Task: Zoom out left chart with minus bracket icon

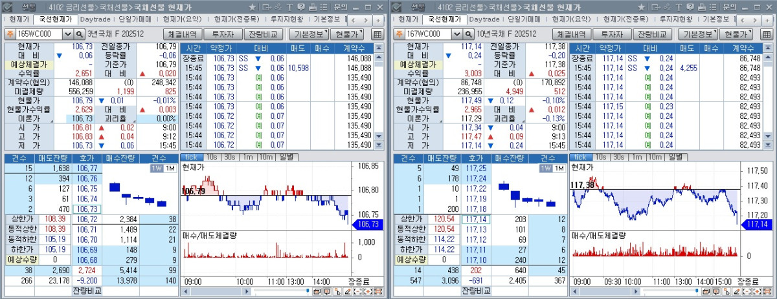Action: pyautogui.click(x=357, y=292)
